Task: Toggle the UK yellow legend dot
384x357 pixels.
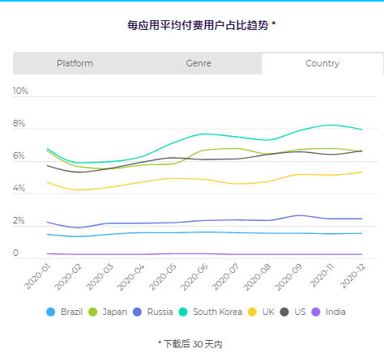Action: coord(252,312)
